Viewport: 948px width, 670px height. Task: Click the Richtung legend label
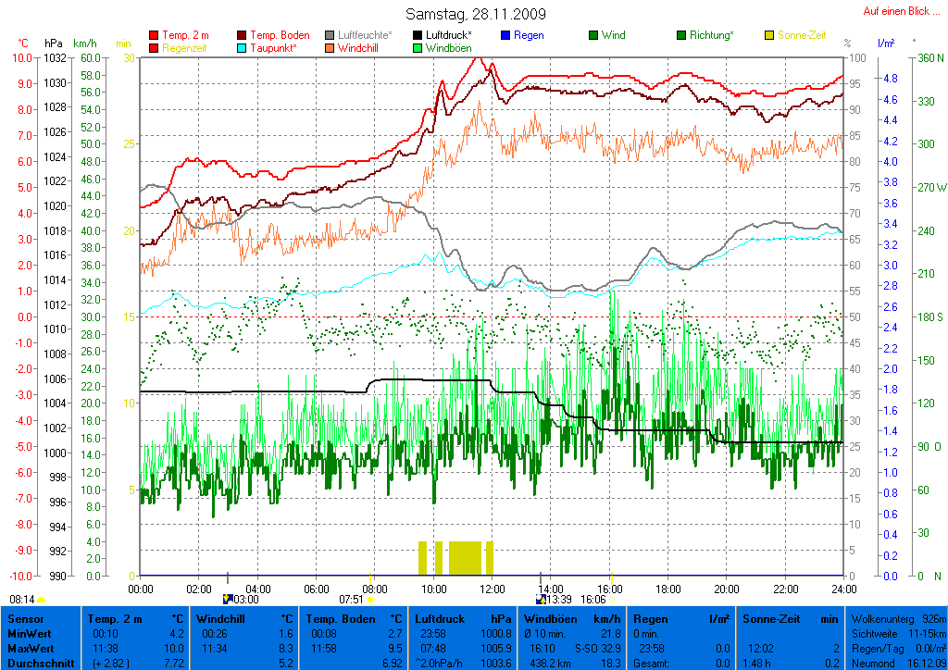(x=713, y=36)
